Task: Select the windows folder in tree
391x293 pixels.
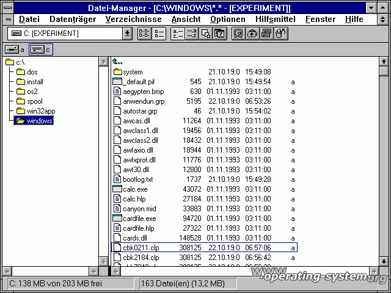Action: pyautogui.click(x=34, y=121)
